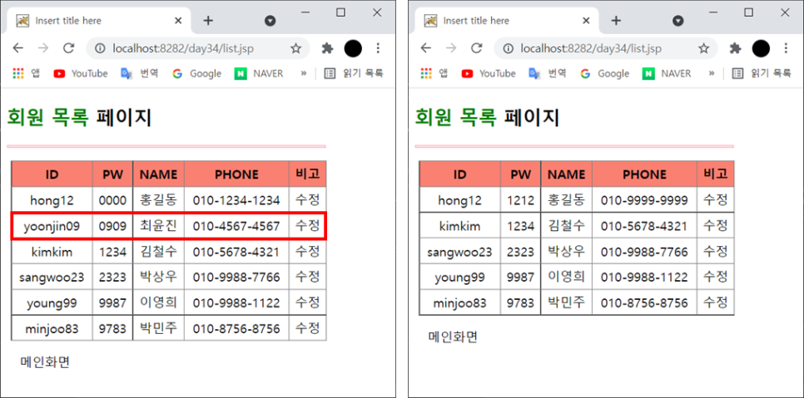
Task: Select phone 010-9999-9999 in right window
Action: (644, 200)
